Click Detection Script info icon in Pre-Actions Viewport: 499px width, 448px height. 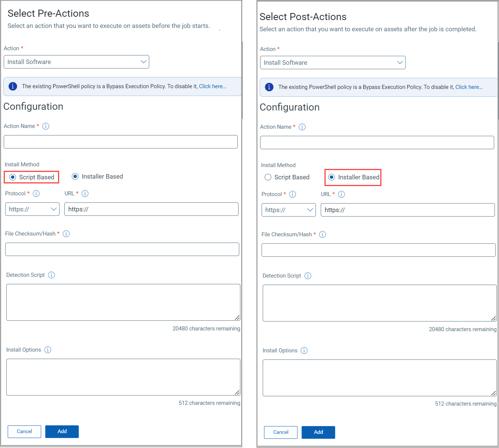pyautogui.click(x=52, y=275)
